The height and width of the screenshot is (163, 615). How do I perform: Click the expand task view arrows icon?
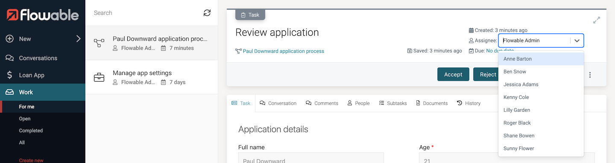coord(597,20)
